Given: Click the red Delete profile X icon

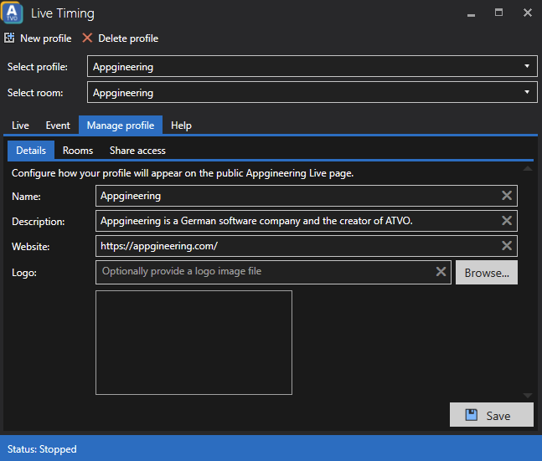Looking at the screenshot, I should pos(87,38).
